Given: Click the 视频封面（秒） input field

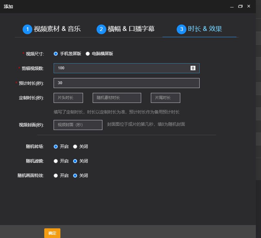Looking at the screenshot, I should pyautogui.click(x=78, y=125).
